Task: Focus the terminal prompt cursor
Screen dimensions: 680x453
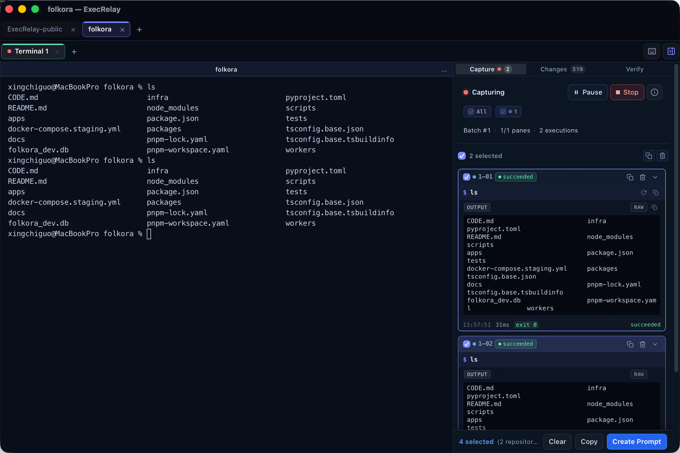Action: [149, 234]
